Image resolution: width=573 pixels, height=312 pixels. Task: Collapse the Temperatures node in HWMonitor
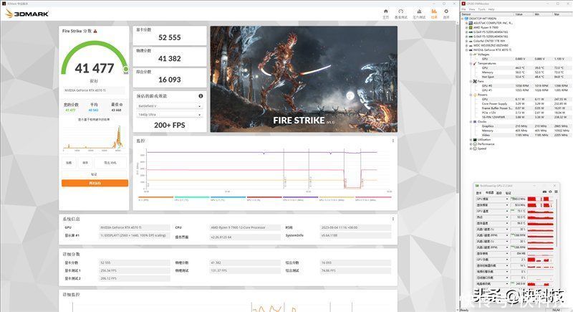(x=471, y=63)
